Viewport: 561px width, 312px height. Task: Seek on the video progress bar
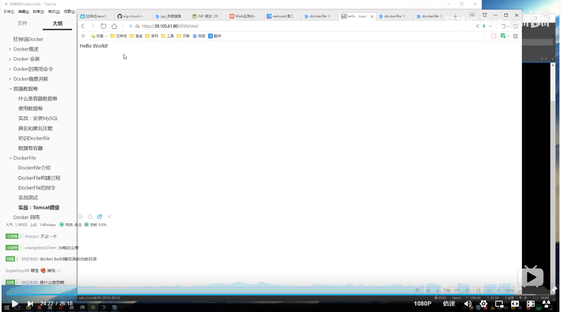(x=280, y=294)
